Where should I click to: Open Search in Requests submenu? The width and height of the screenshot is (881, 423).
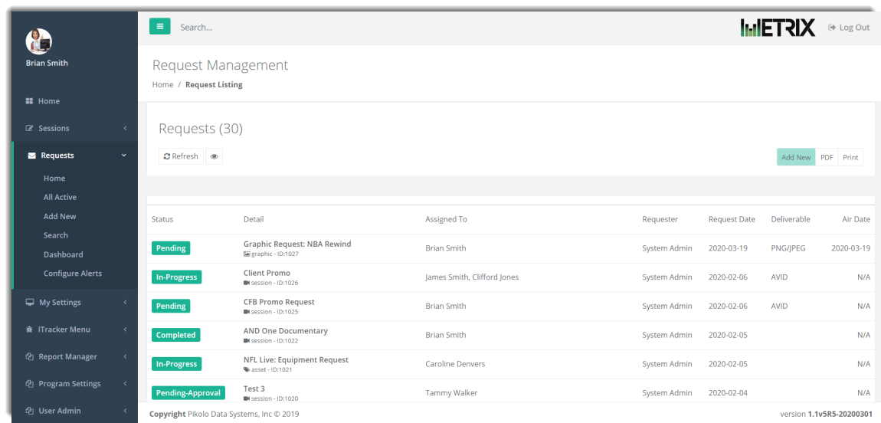coord(56,235)
